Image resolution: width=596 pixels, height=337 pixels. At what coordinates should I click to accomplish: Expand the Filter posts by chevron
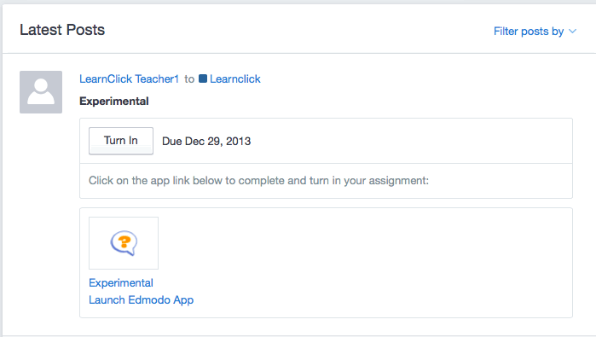(572, 32)
